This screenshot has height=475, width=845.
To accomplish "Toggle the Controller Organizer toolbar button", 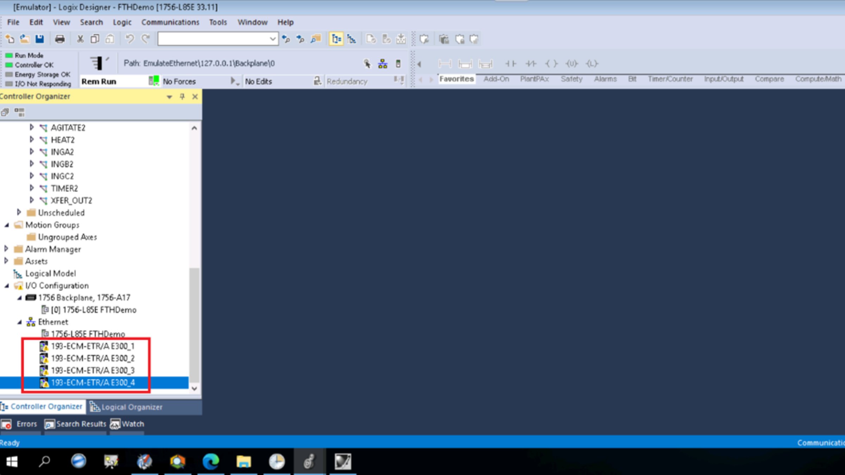I will 336,39.
